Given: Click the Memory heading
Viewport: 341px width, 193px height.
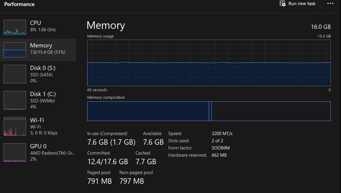Looking at the screenshot, I should point(106,25).
